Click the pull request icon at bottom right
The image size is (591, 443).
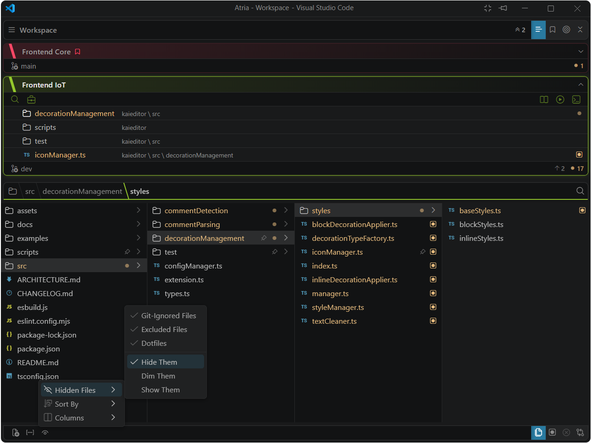pos(580,432)
